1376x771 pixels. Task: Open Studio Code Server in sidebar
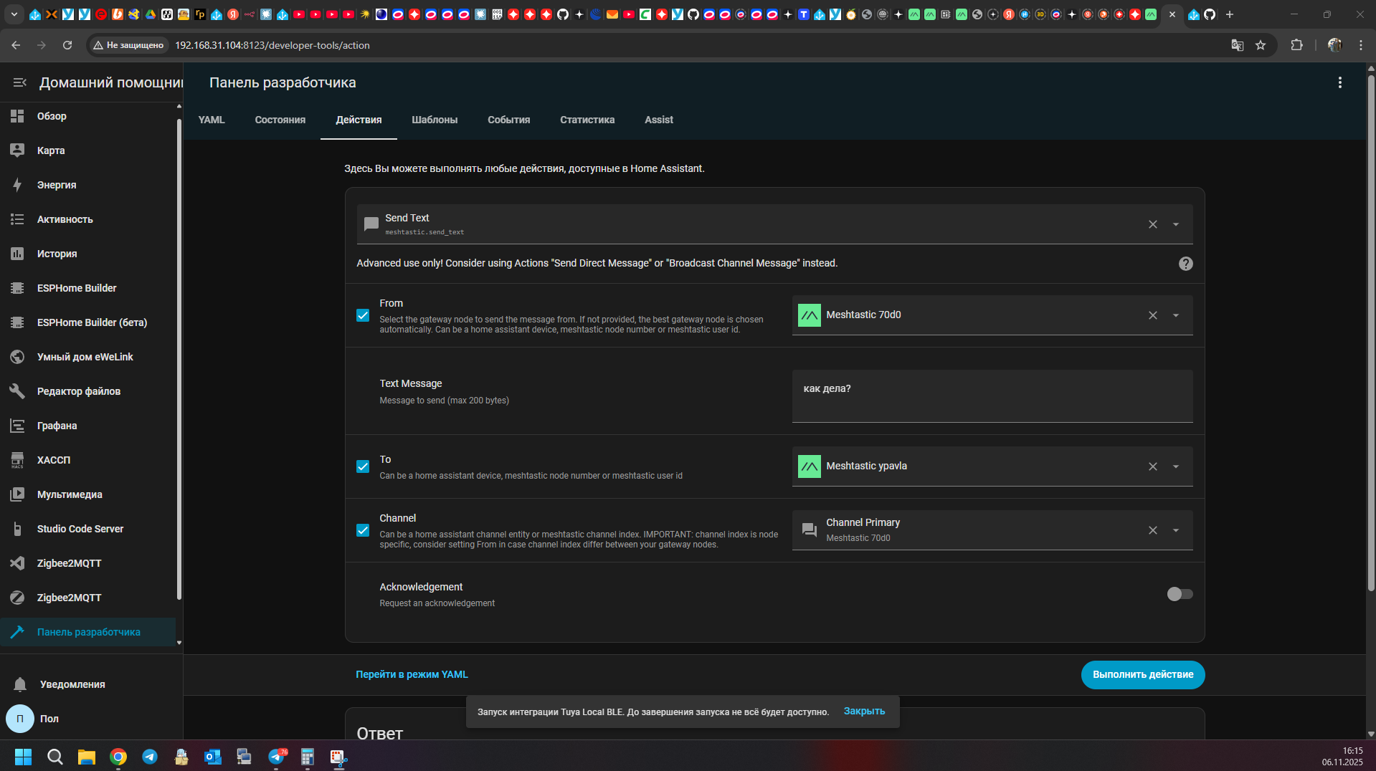click(80, 529)
